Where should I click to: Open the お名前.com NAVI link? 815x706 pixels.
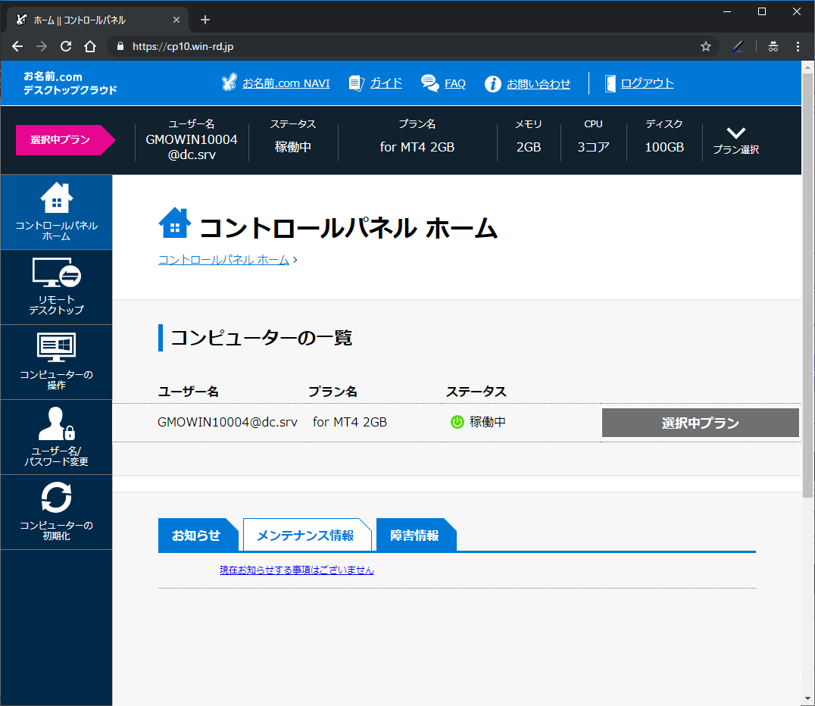(286, 83)
